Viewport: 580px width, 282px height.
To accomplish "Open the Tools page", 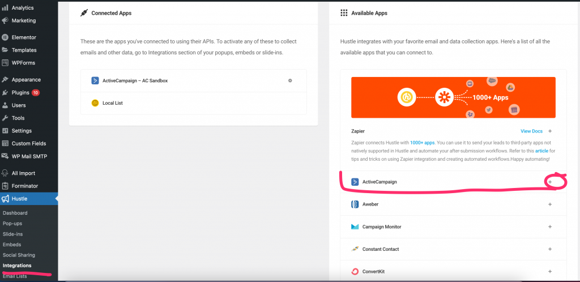I will click(18, 118).
